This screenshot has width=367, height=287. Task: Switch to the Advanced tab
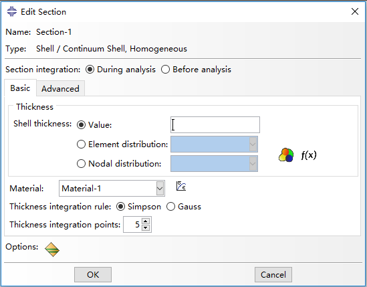click(60, 89)
